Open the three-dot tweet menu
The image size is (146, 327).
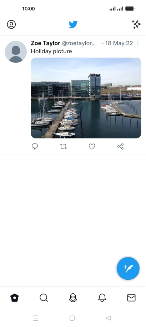coord(138,43)
